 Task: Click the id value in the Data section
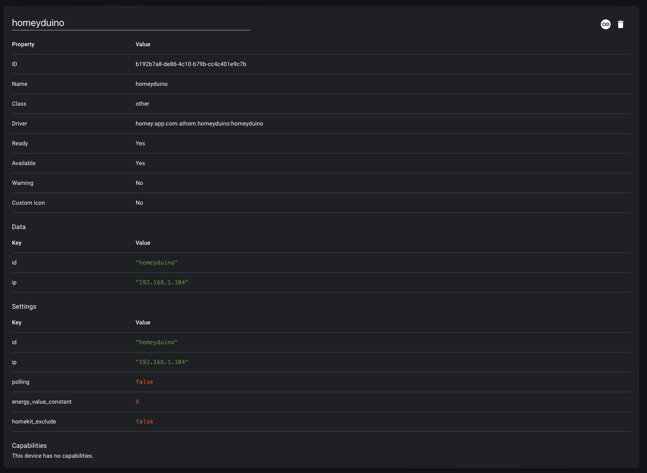click(x=157, y=263)
